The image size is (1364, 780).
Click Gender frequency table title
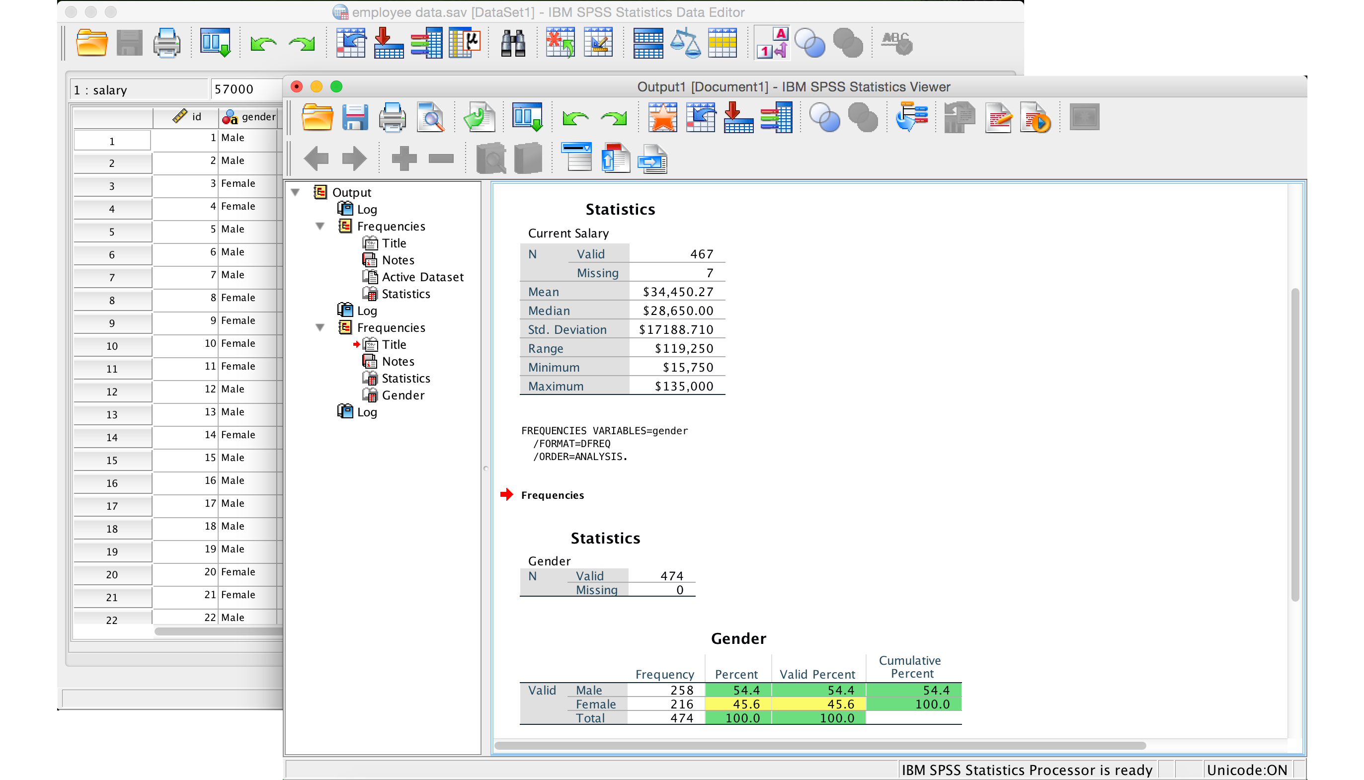click(x=738, y=638)
